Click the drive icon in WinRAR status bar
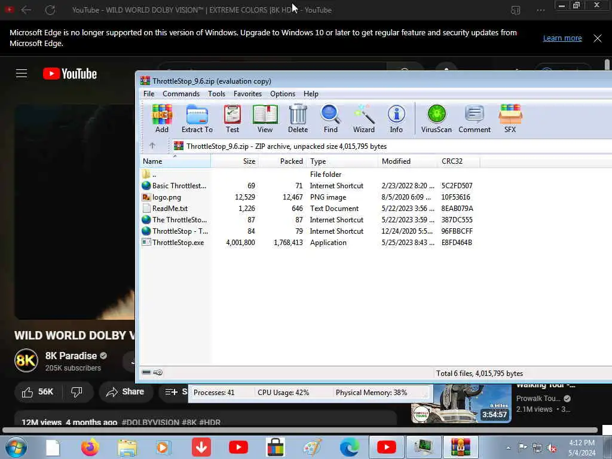Viewport: 612px width, 459px height. coord(146,372)
